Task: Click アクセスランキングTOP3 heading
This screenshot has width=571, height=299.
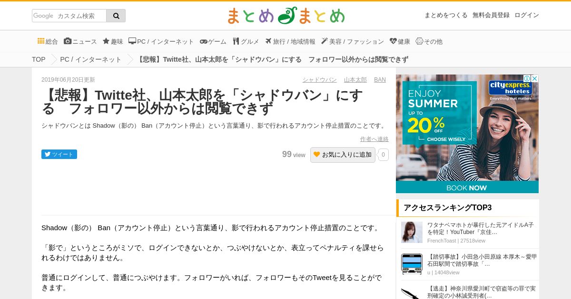Action: [447, 207]
